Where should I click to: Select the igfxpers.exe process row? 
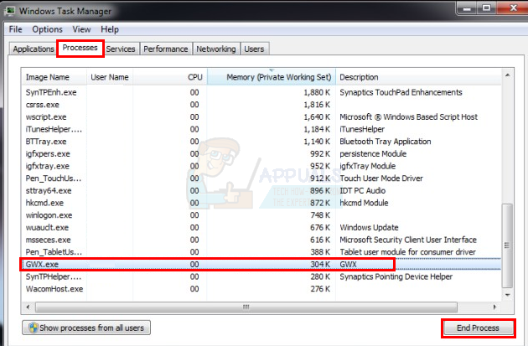point(261,154)
